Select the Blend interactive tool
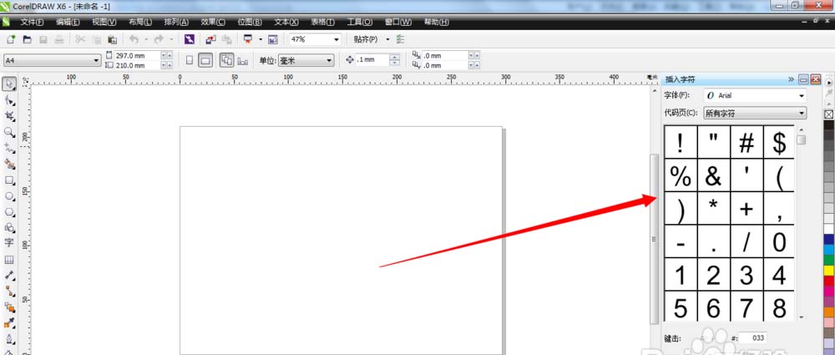This screenshot has width=835, height=355. click(x=9, y=307)
